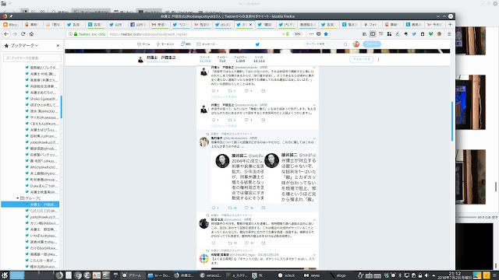This screenshot has height=280, width=499.
Task: Select top photo thumbnail in Dolphin window
Action: pyautogui.click(x=471, y=40)
